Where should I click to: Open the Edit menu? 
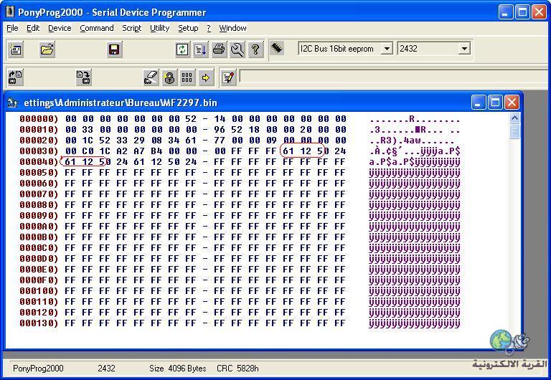[x=33, y=28]
